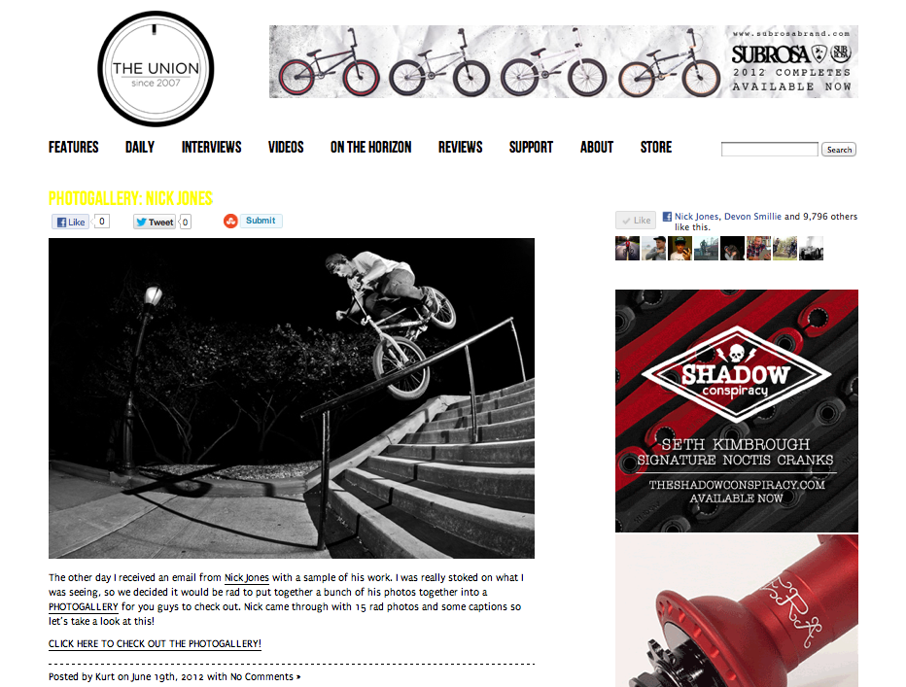Image resolution: width=906 pixels, height=687 pixels.
Task: Open the Features menu item
Action: pos(73,148)
